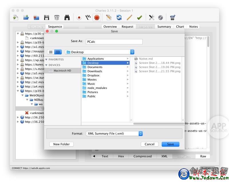Click the red stop sign Breakpoints icon
Image resolution: width=229 pixels, height=182 pixels.
coord(97,18)
